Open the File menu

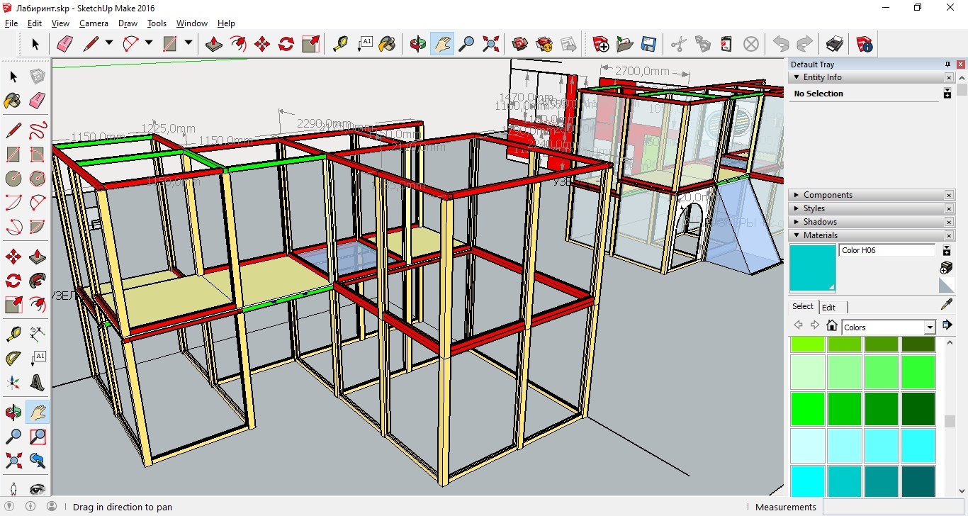tap(11, 23)
